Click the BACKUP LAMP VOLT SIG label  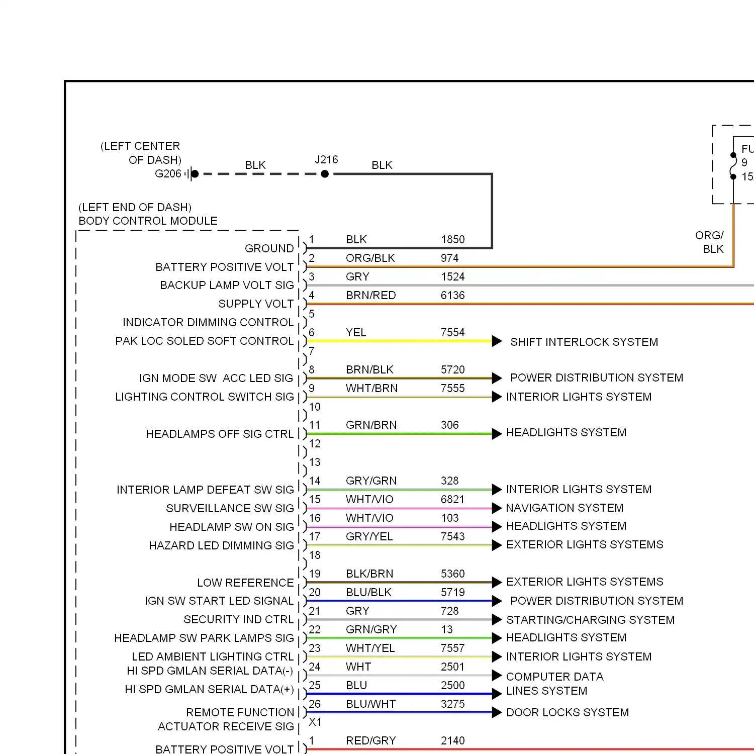pyautogui.click(x=227, y=285)
